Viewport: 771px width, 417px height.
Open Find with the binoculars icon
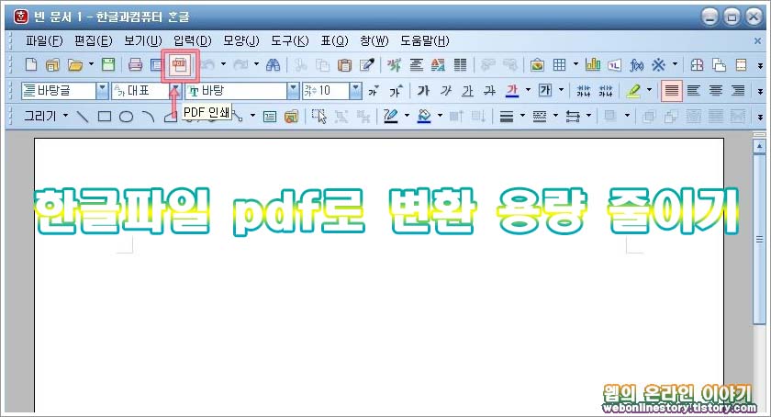(273, 64)
